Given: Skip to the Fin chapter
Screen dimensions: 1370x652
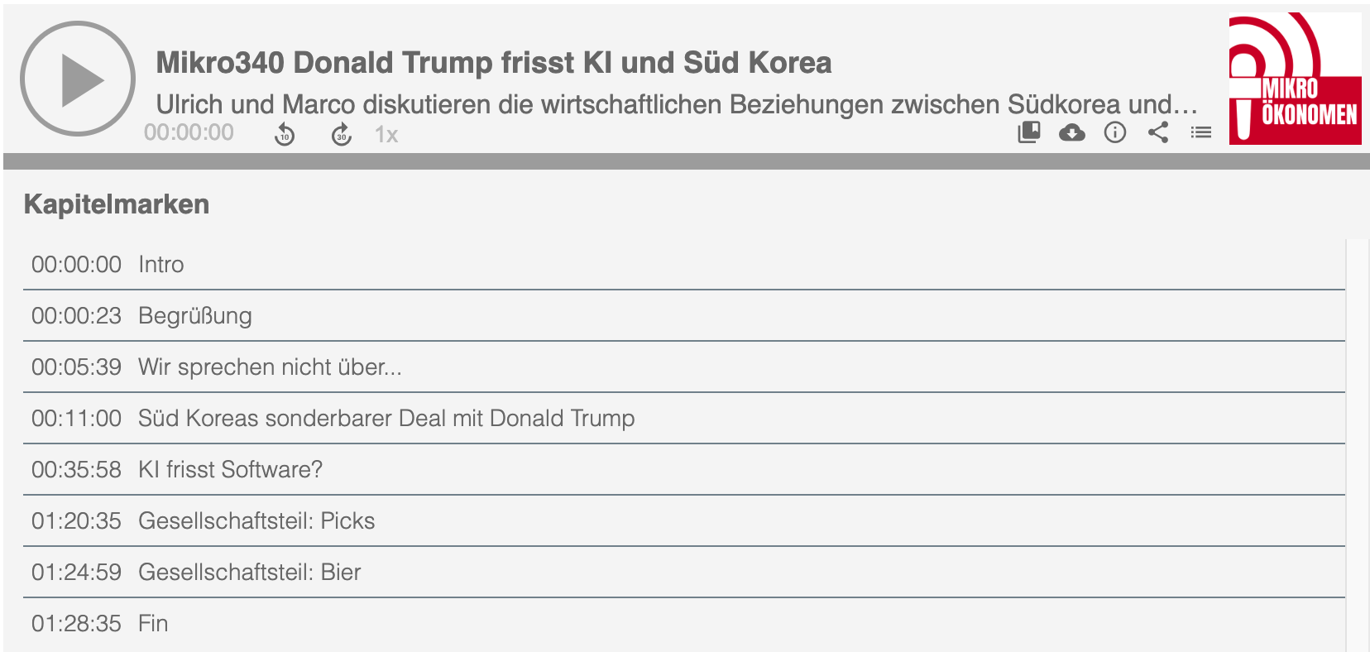Looking at the screenshot, I should click(x=684, y=624).
